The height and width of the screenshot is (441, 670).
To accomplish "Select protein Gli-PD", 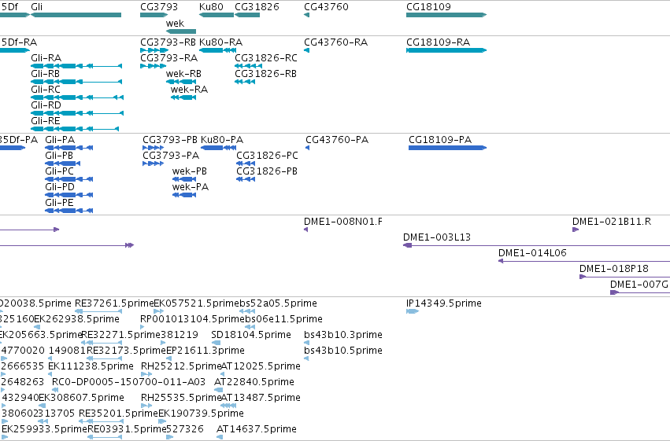I will coord(68,195).
